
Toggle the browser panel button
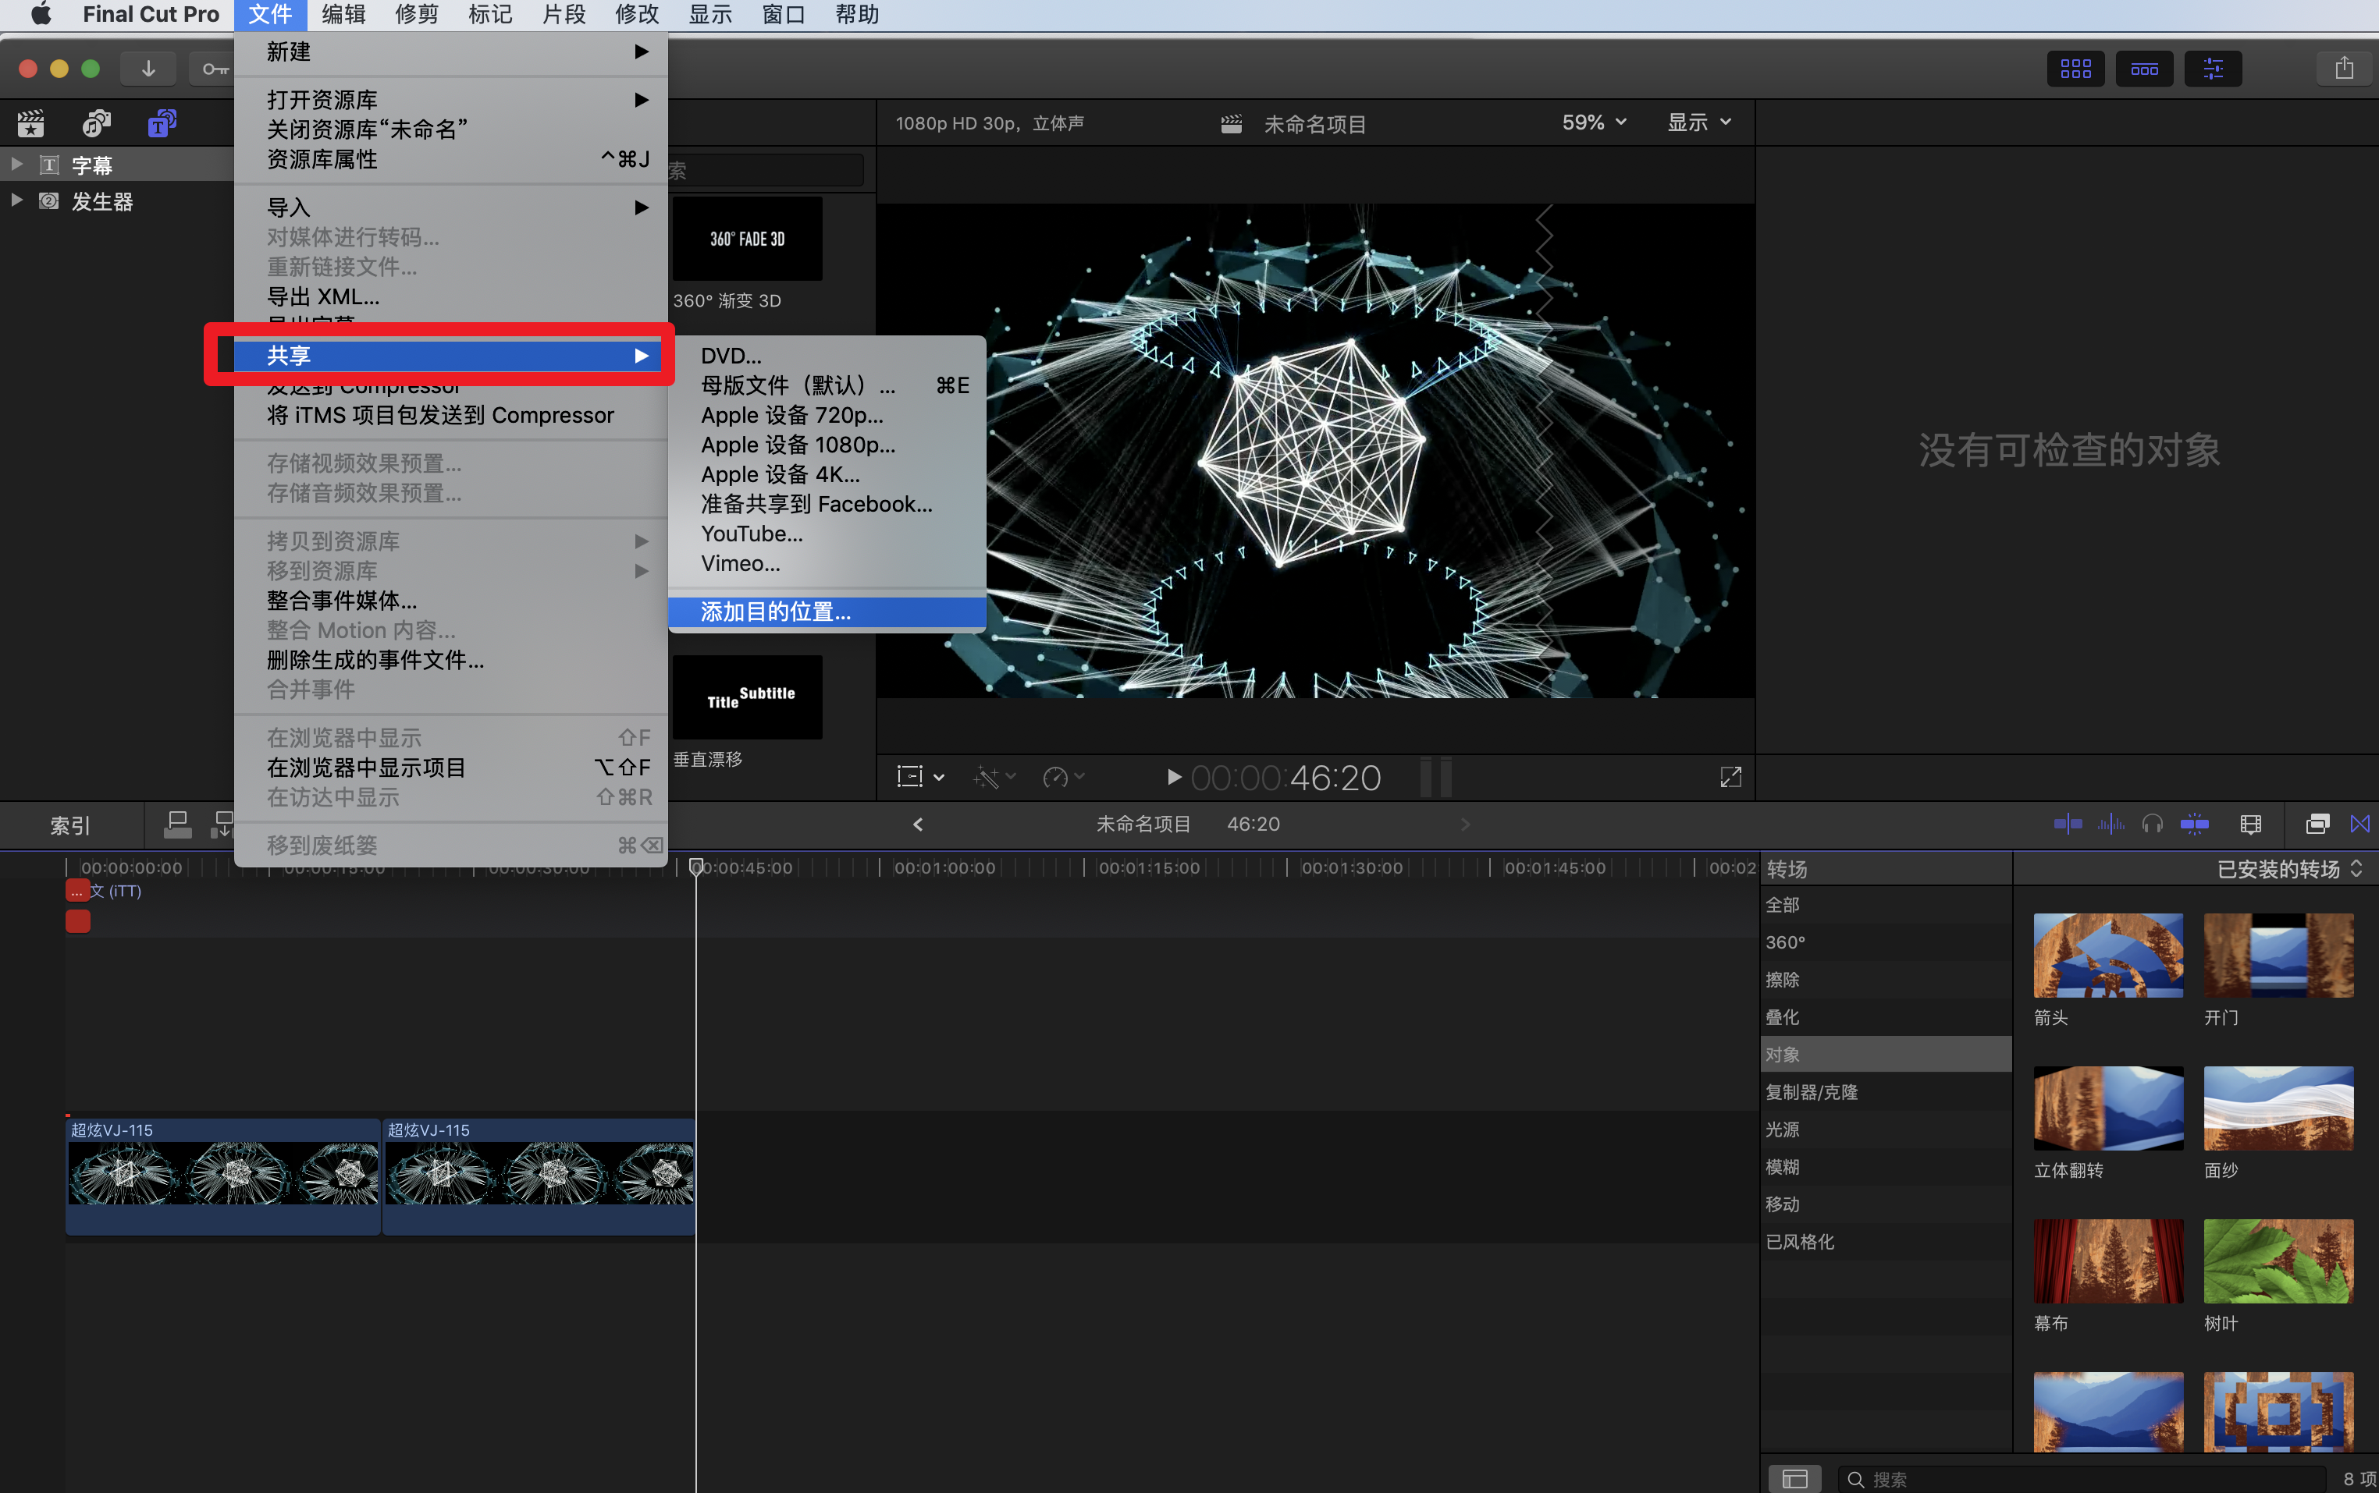point(2075,68)
